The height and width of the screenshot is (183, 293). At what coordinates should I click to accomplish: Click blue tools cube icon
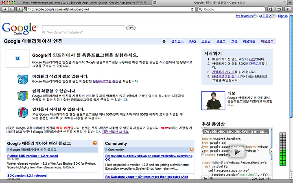pyautogui.click(x=23, y=79)
